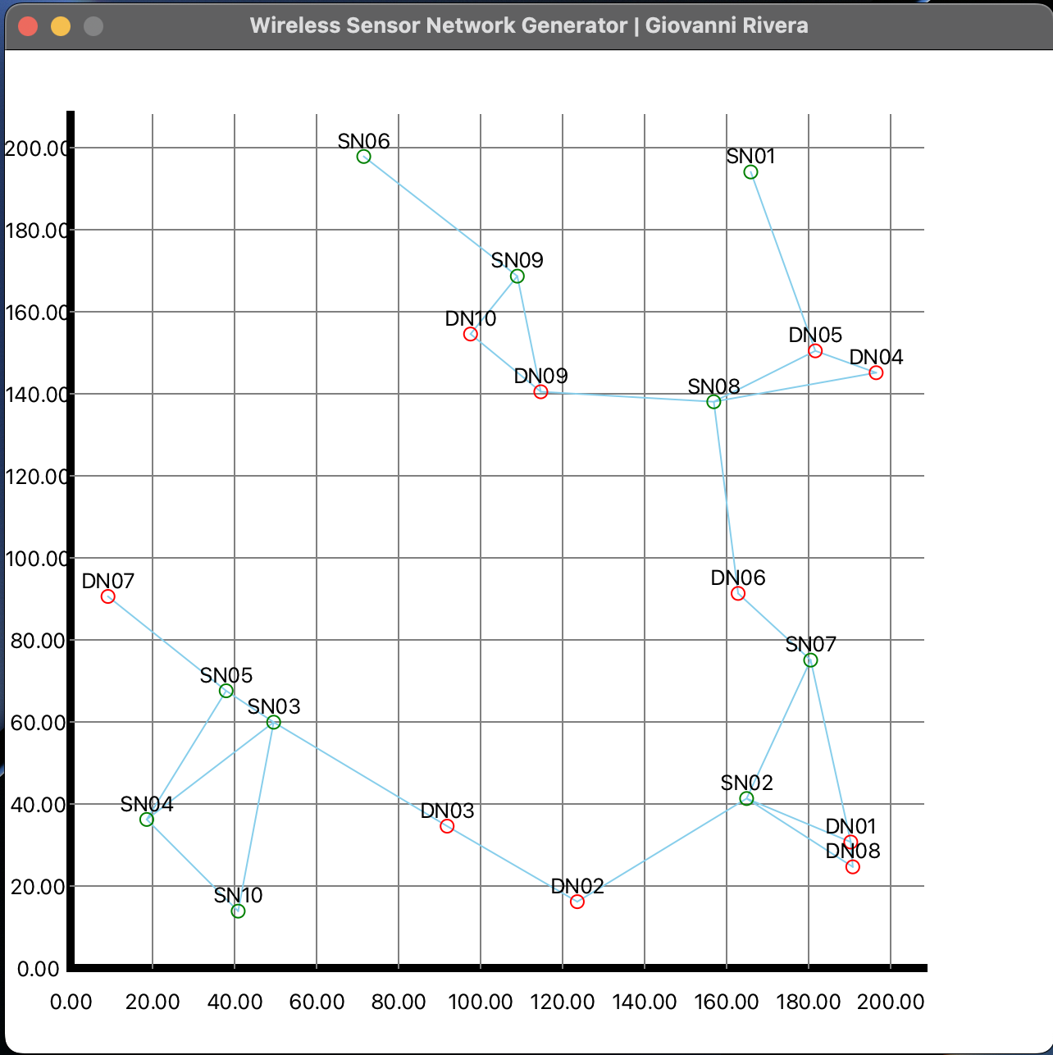Screen dimensions: 1053x1055
Task: Click the SN05 green node marker
Action: [x=226, y=692]
